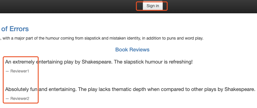This screenshot has width=257, height=108.
Task: Click the Reviewer1 attribution
Action: (20, 71)
